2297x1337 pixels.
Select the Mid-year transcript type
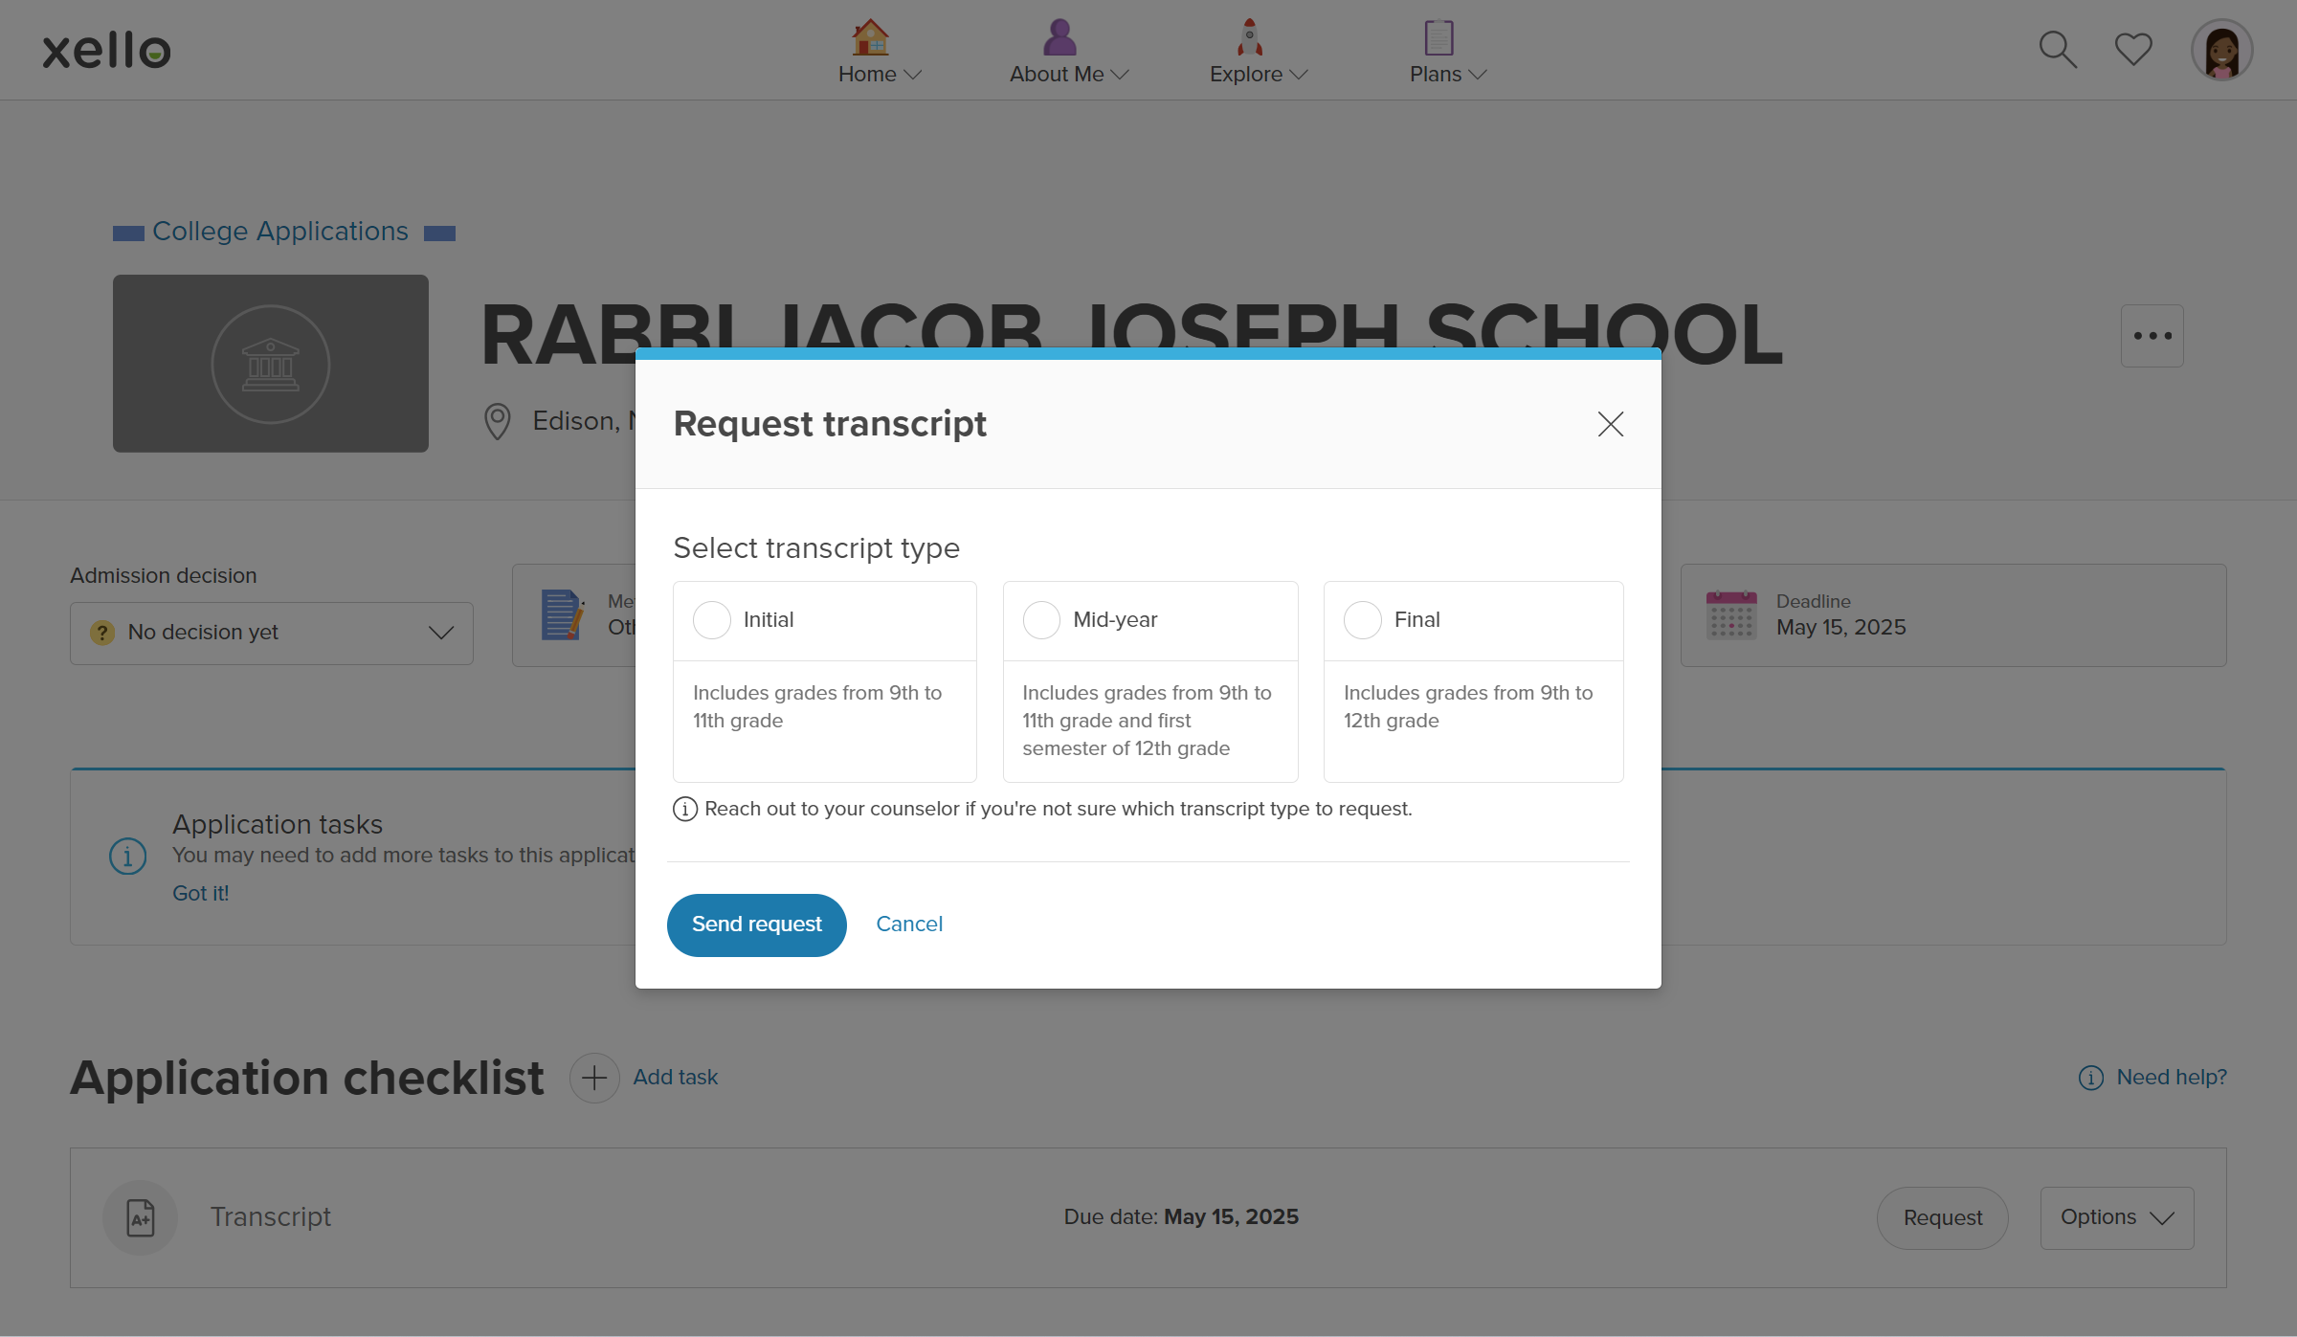(x=1041, y=619)
